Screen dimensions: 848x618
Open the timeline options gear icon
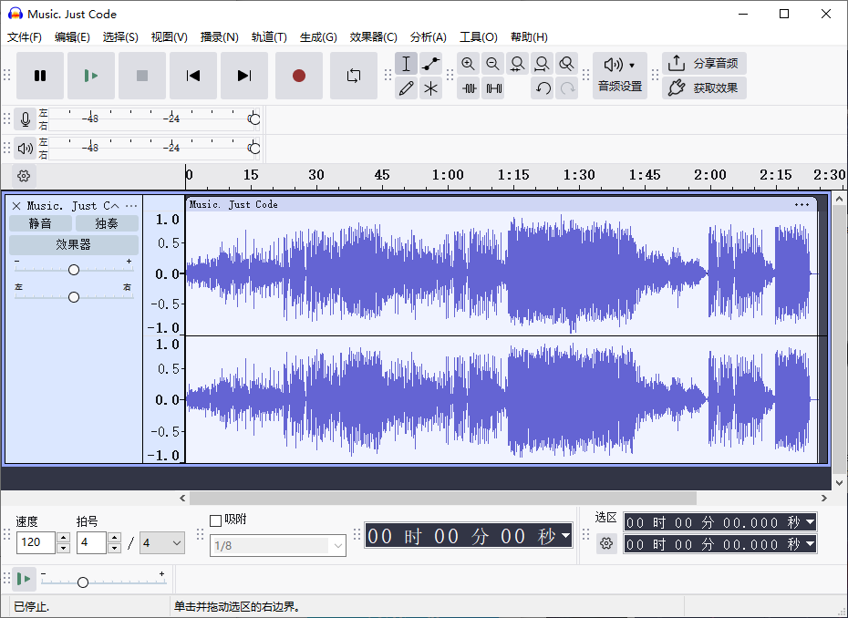tap(24, 176)
